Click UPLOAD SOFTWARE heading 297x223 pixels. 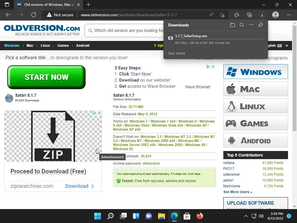250,203
